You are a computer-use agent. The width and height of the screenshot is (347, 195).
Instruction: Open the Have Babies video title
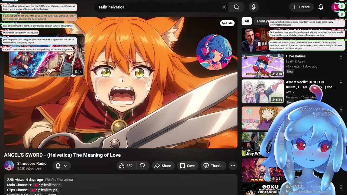296,56
